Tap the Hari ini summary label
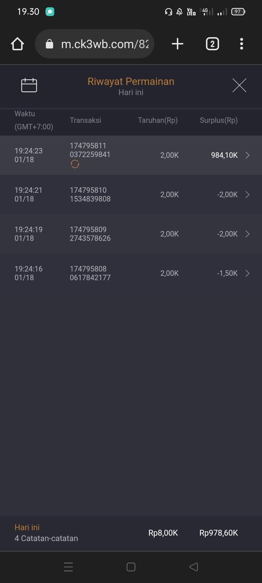Viewport: 262px width, 583px height. pyautogui.click(x=27, y=527)
